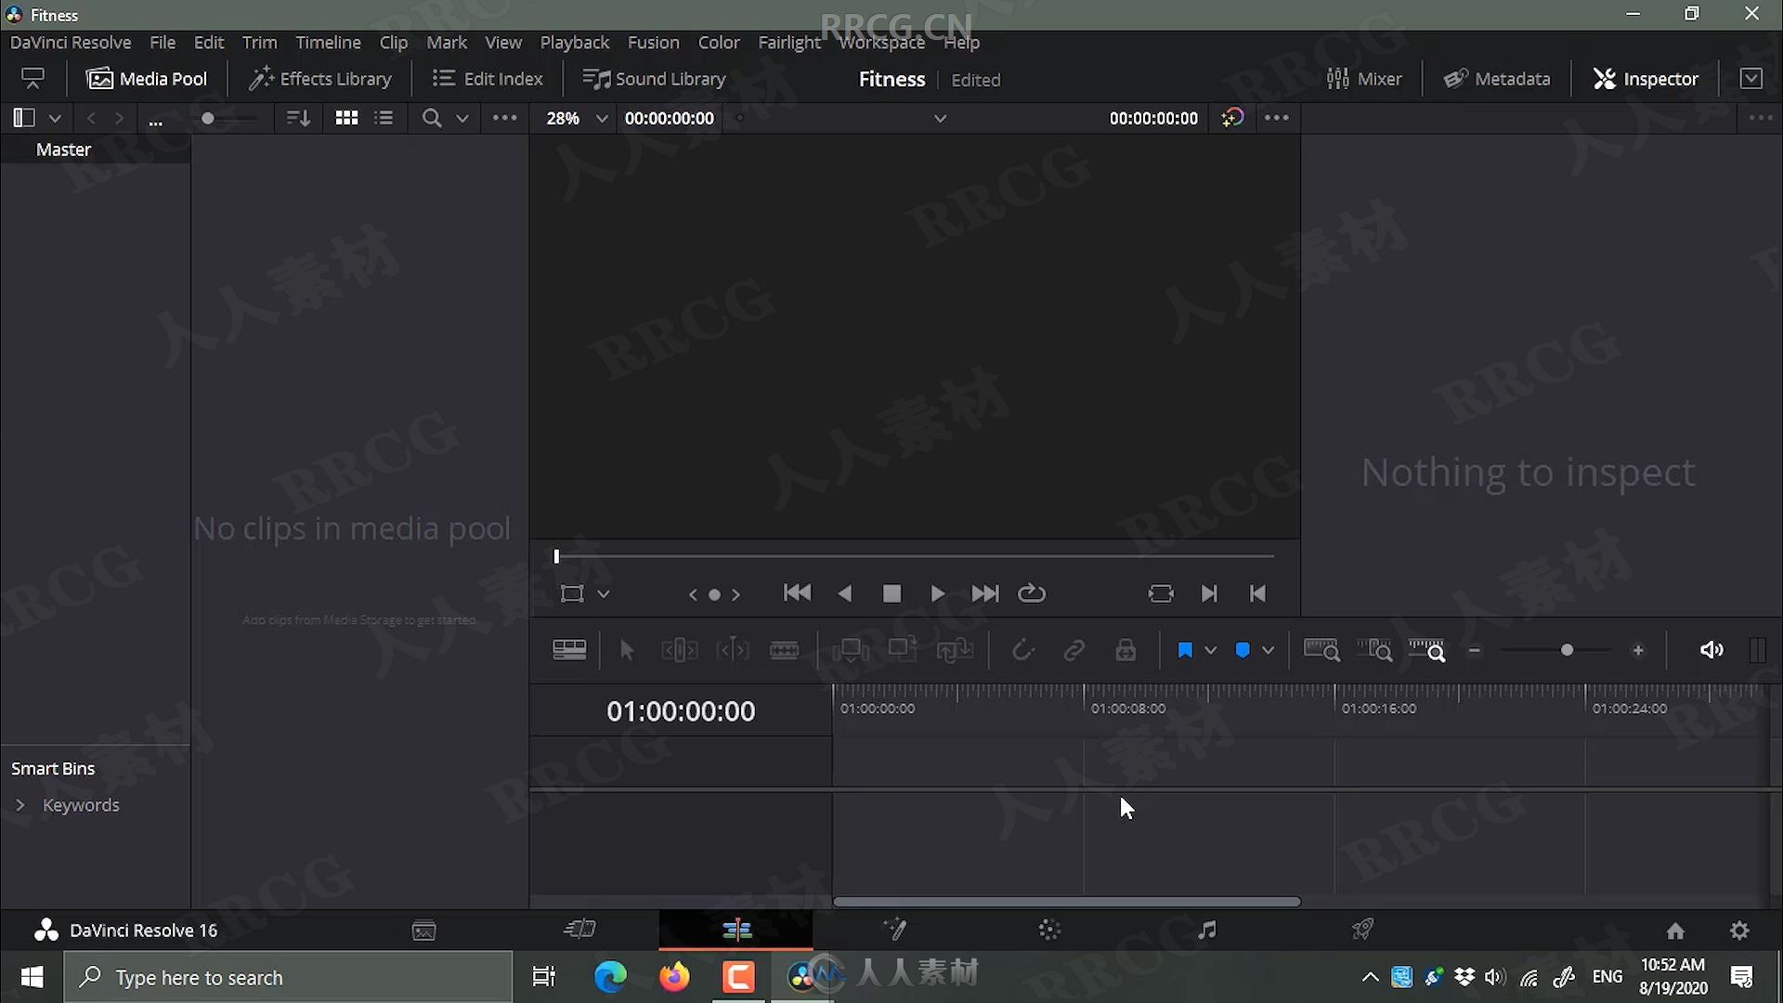The width and height of the screenshot is (1783, 1003).
Task: Open the Fairlight menu
Action: coord(789,43)
